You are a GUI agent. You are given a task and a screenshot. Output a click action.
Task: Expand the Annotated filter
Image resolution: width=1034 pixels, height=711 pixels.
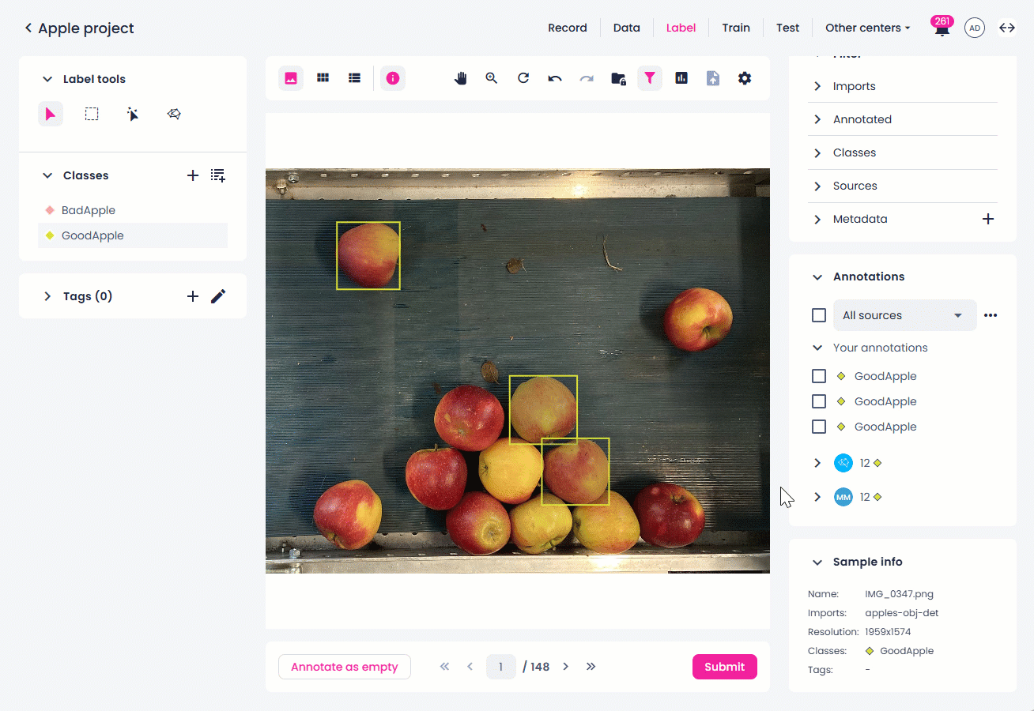(817, 119)
